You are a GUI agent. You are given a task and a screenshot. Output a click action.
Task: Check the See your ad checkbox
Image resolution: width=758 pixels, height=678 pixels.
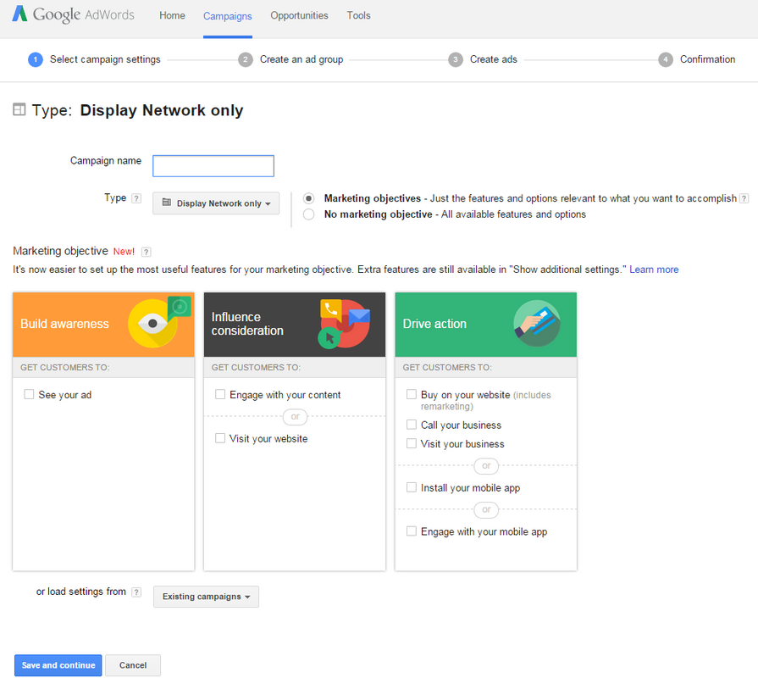click(x=28, y=394)
